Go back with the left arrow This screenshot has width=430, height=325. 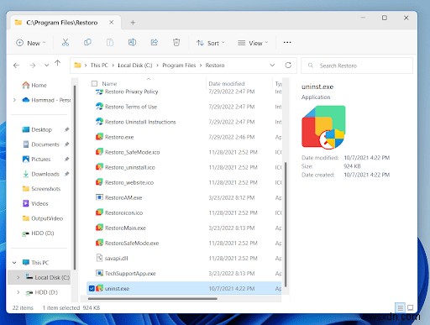16,66
